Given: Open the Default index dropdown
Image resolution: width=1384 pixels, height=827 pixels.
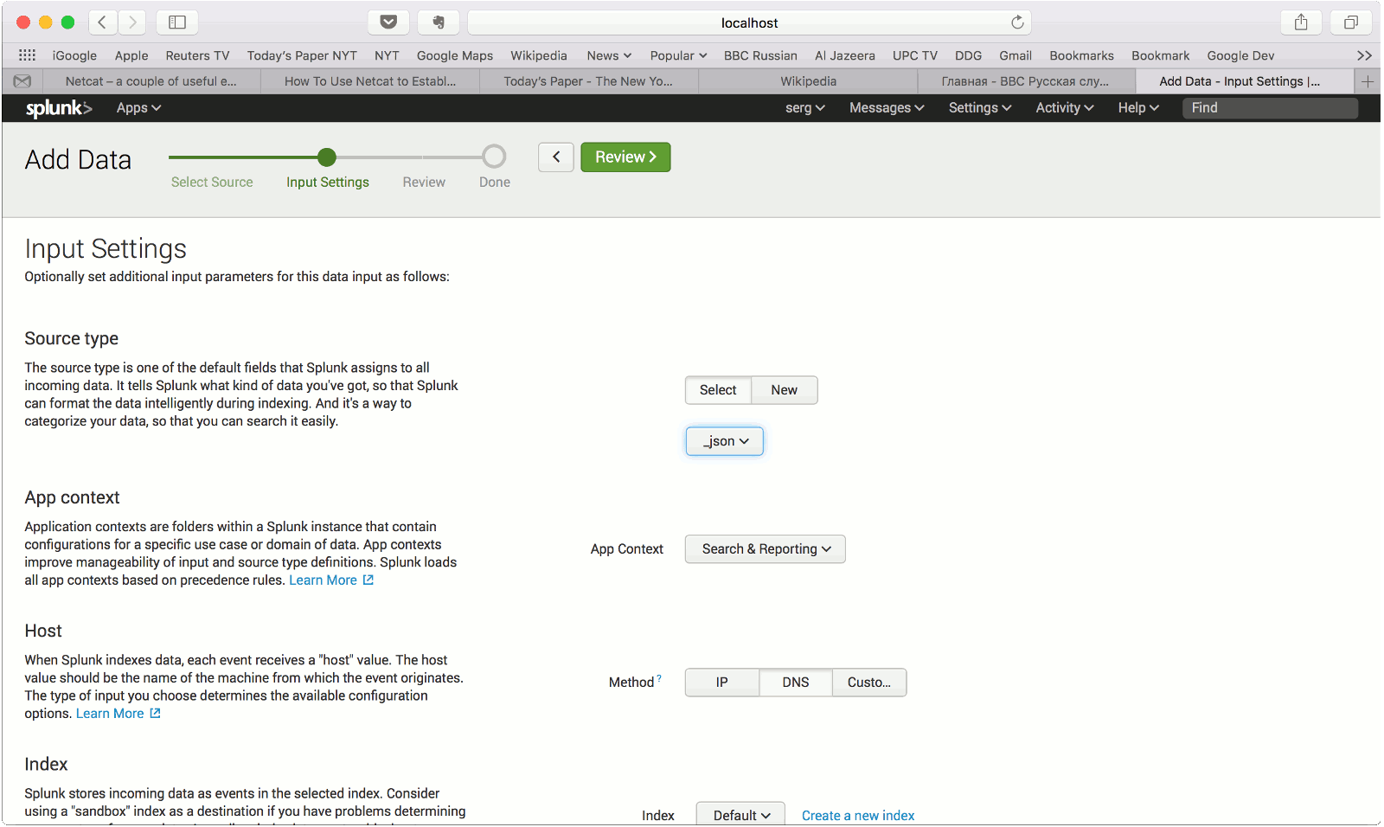Looking at the screenshot, I should point(740,815).
